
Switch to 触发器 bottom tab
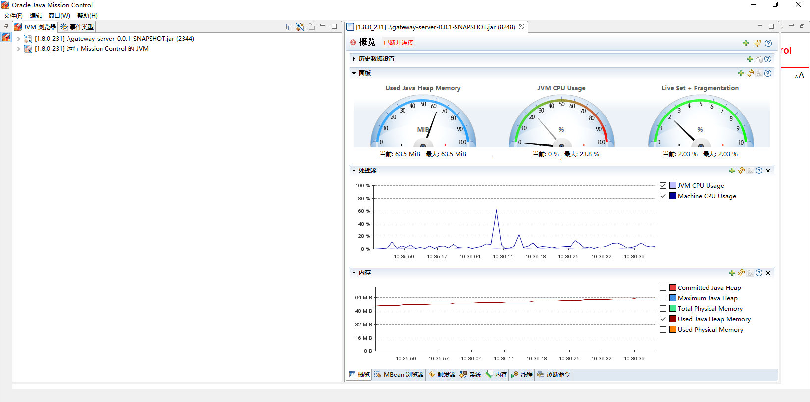pos(442,375)
